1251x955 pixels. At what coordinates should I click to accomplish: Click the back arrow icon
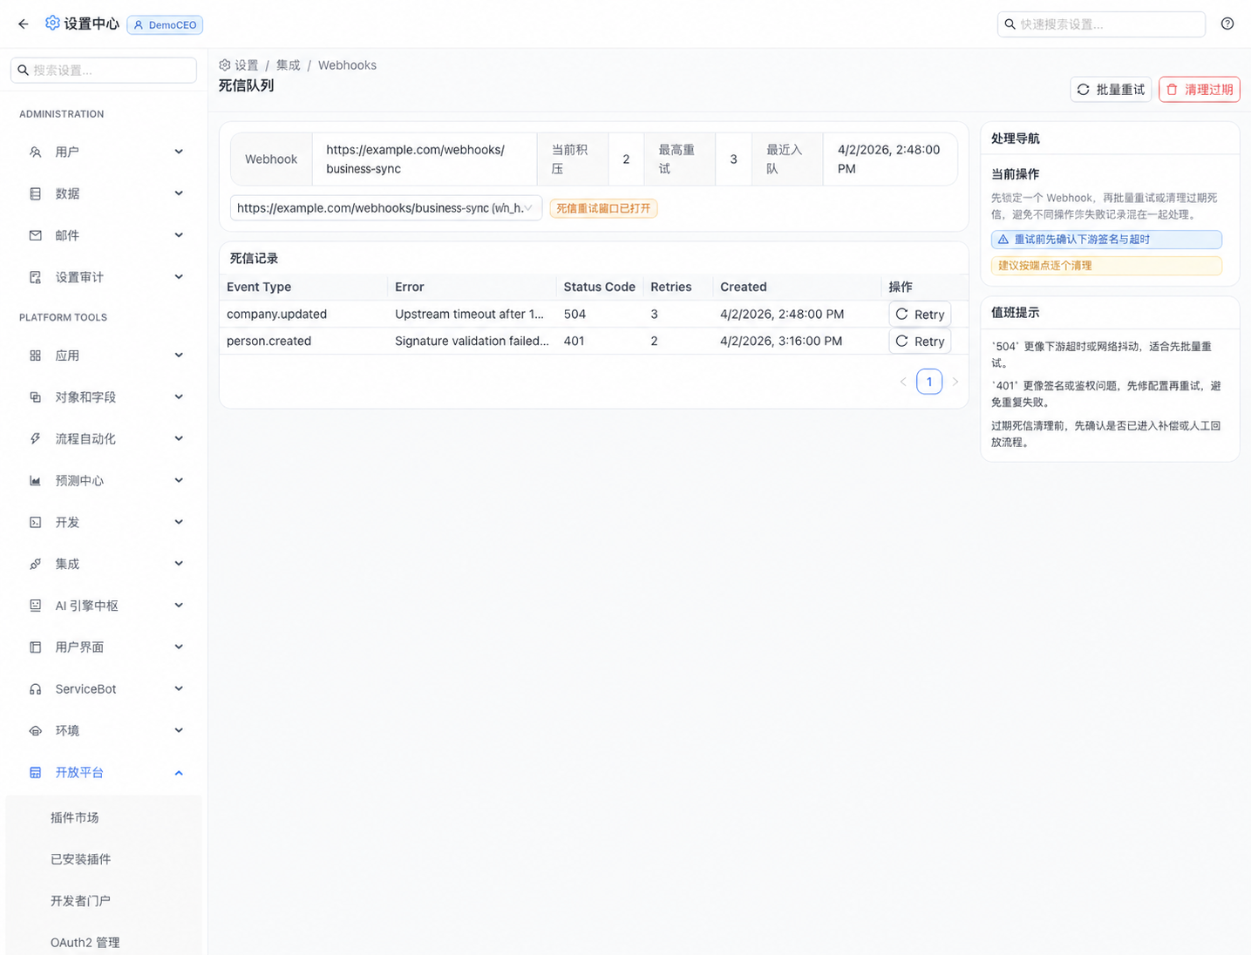[24, 24]
